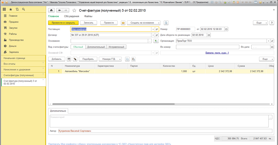278x145 pixels.
Task: Switch to the Обсуждения tab
Action: pyautogui.click(x=71, y=16)
